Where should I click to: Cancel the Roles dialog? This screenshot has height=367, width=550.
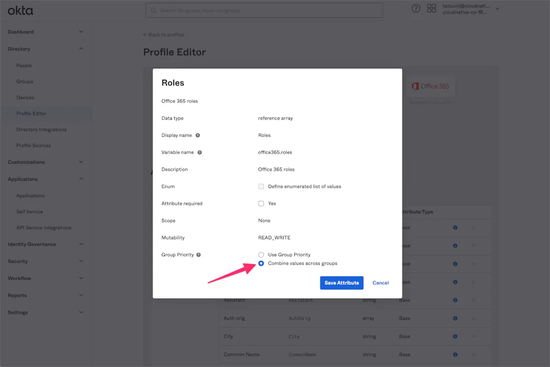[380, 283]
